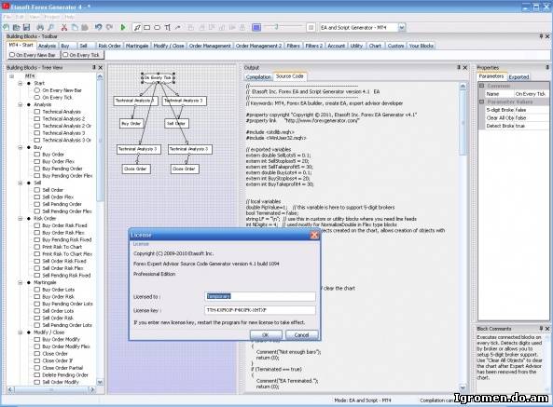Check Buy Order Lots box in tree
Viewport: 553px width, 407px height.
click(36, 290)
